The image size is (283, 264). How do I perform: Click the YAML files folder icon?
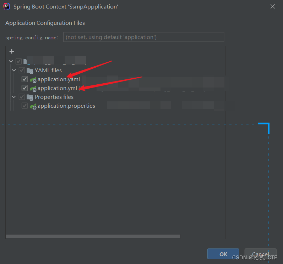pos(30,71)
